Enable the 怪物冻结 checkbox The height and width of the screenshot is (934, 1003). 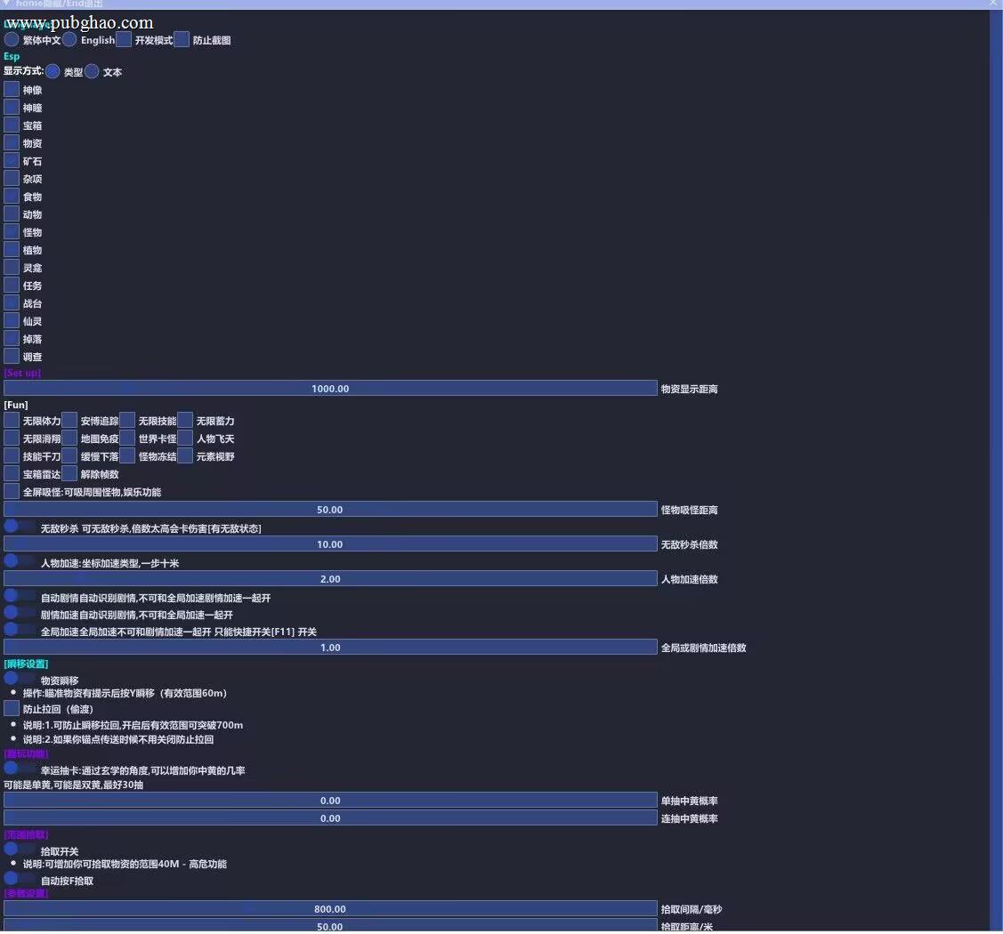pos(127,456)
